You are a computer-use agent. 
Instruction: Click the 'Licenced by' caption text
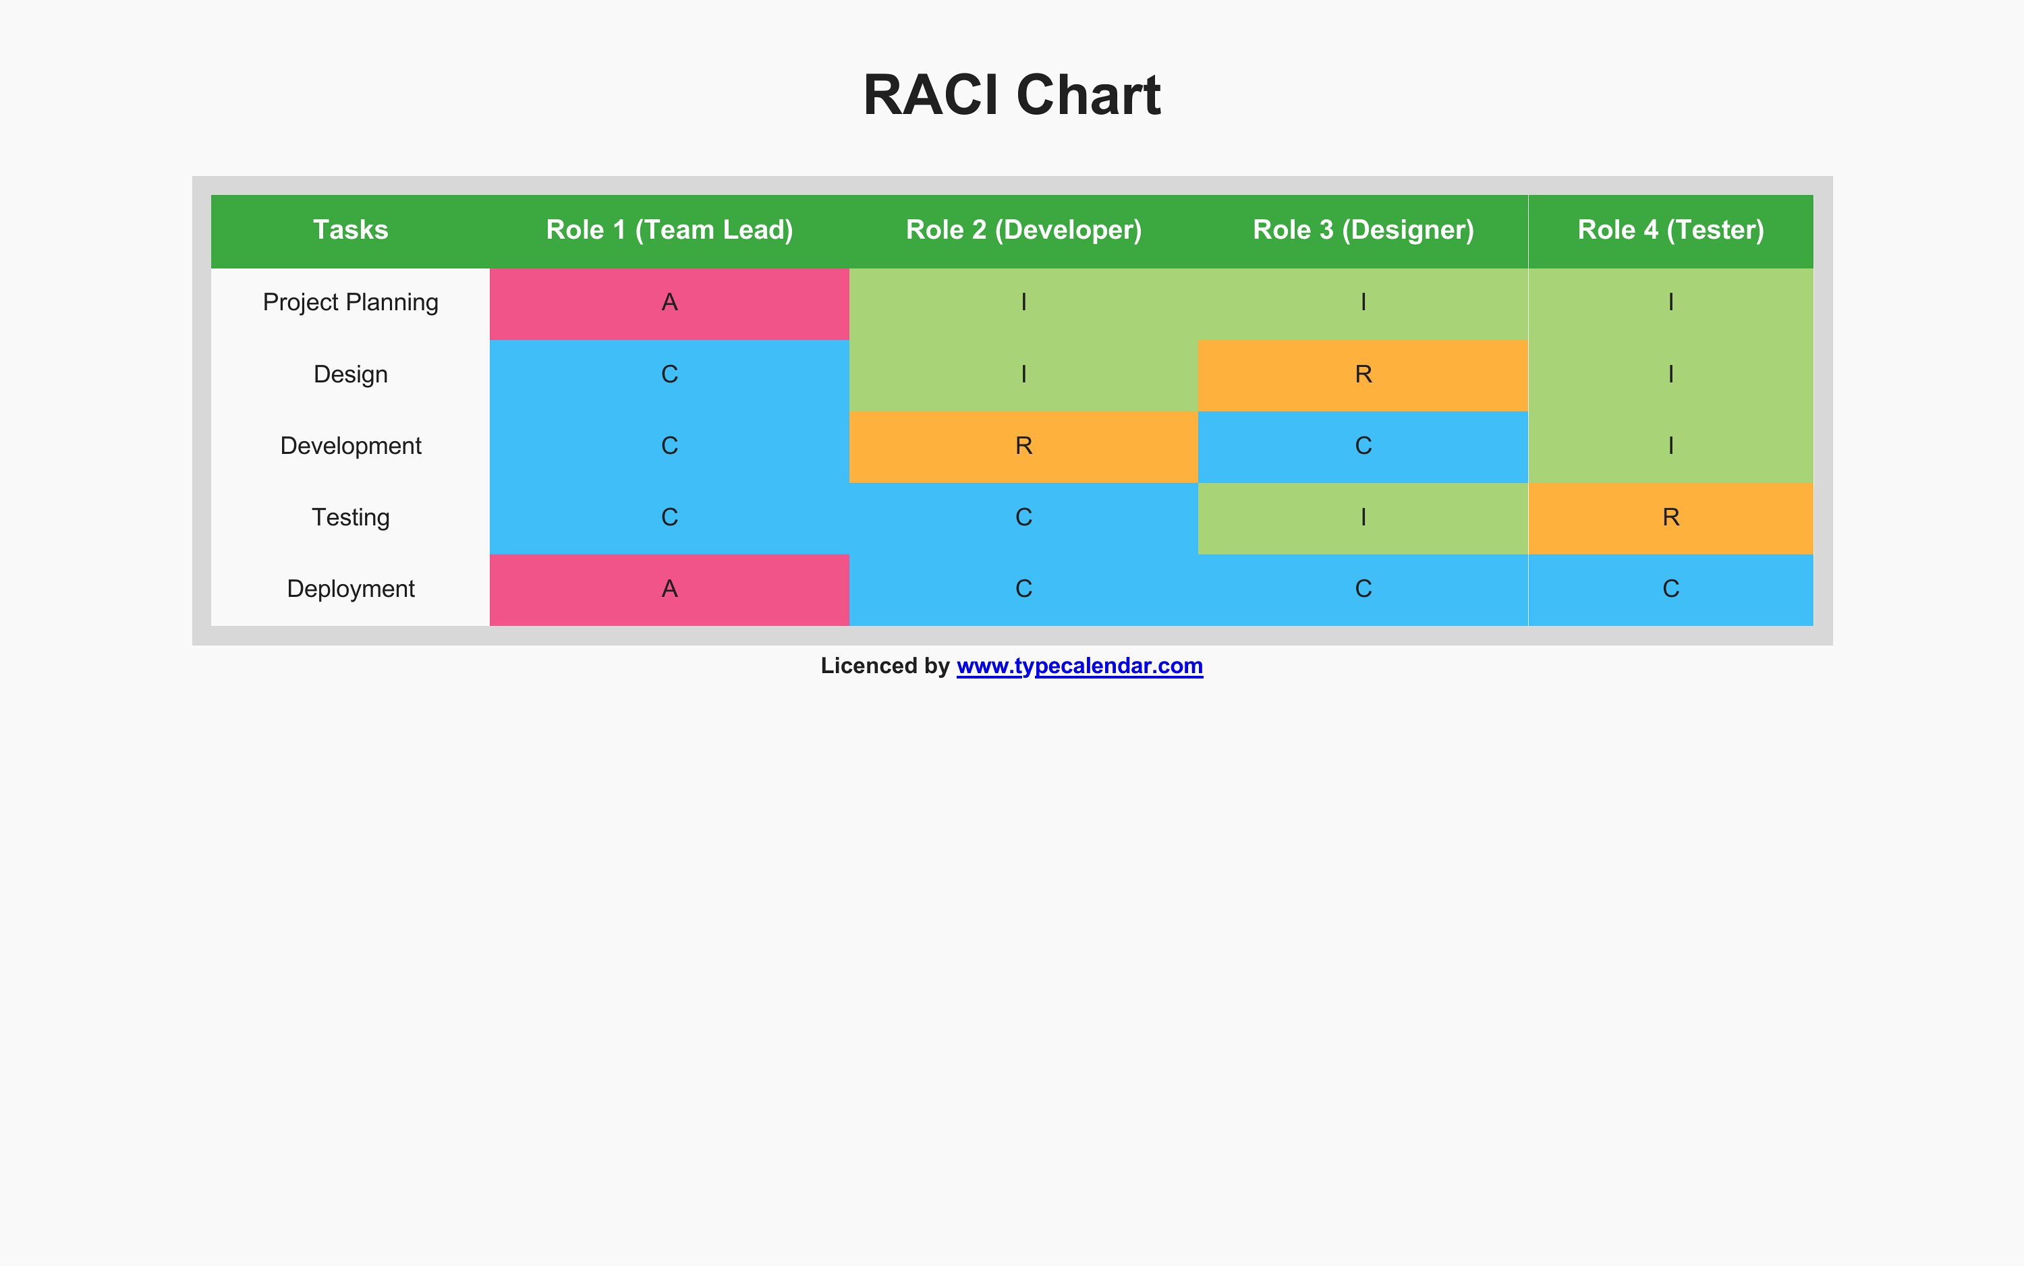pos(885,666)
